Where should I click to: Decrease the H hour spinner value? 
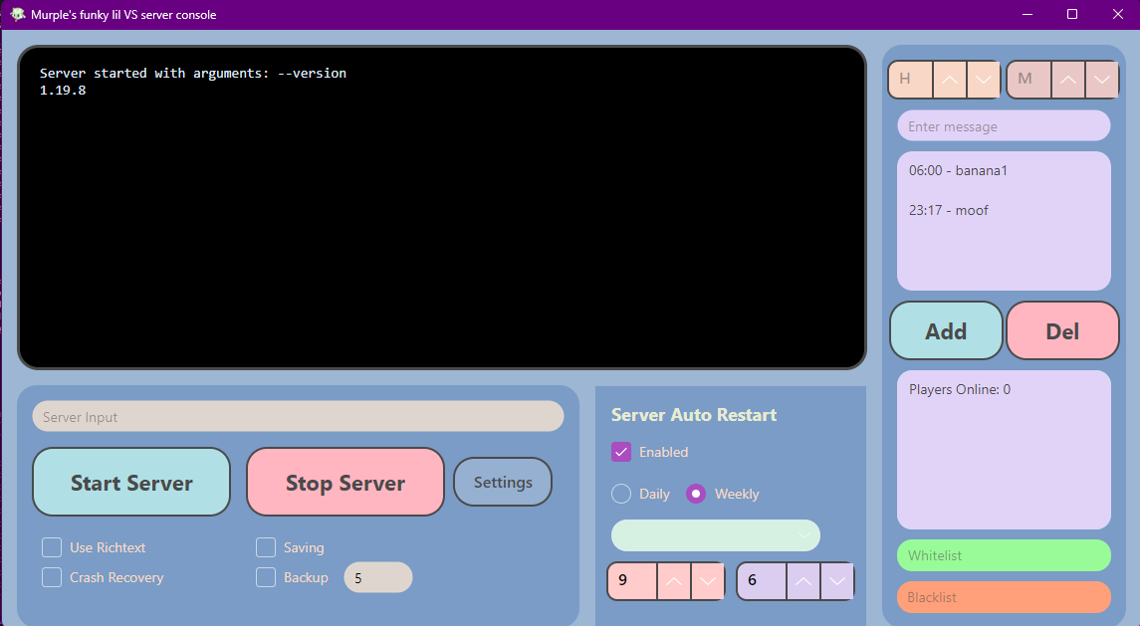tap(984, 80)
